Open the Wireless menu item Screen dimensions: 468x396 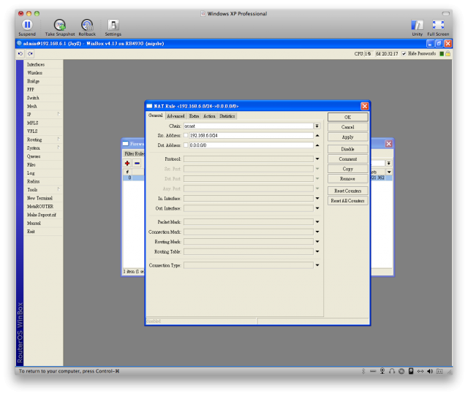coord(43,73)
